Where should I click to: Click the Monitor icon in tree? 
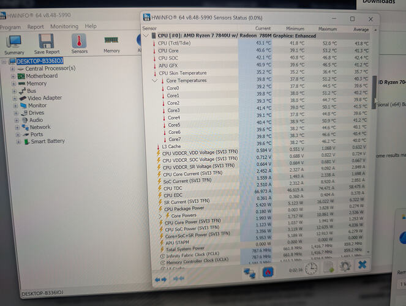[x=23, y=105]
